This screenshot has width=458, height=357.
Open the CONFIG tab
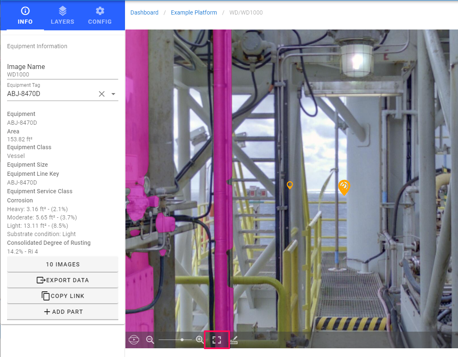pyautogui.click(x=100, y=16)
